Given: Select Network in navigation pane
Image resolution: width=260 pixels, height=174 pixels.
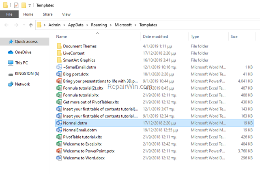Looking at the screenshot, I should (22, 84).
